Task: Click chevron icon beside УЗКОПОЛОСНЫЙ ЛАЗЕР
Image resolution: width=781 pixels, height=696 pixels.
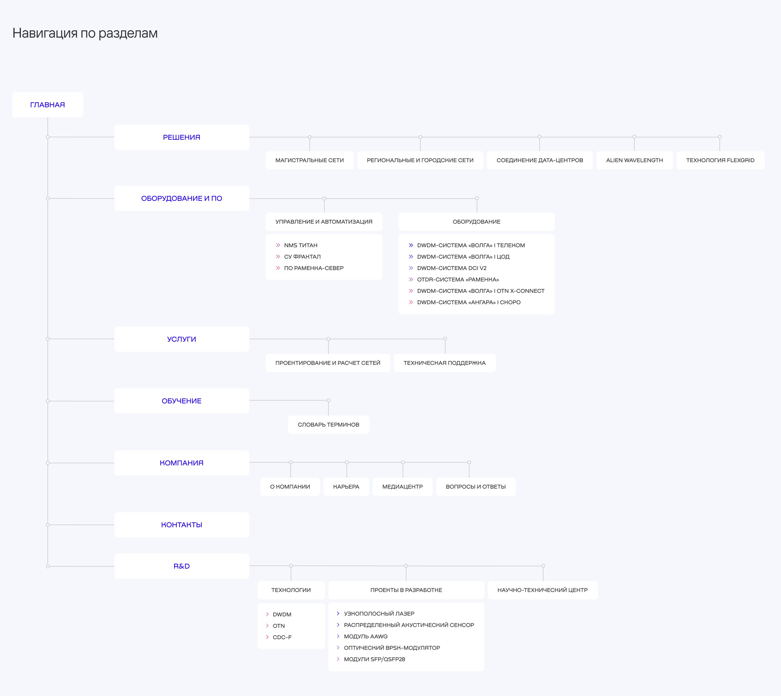Action: click(338, 614)
